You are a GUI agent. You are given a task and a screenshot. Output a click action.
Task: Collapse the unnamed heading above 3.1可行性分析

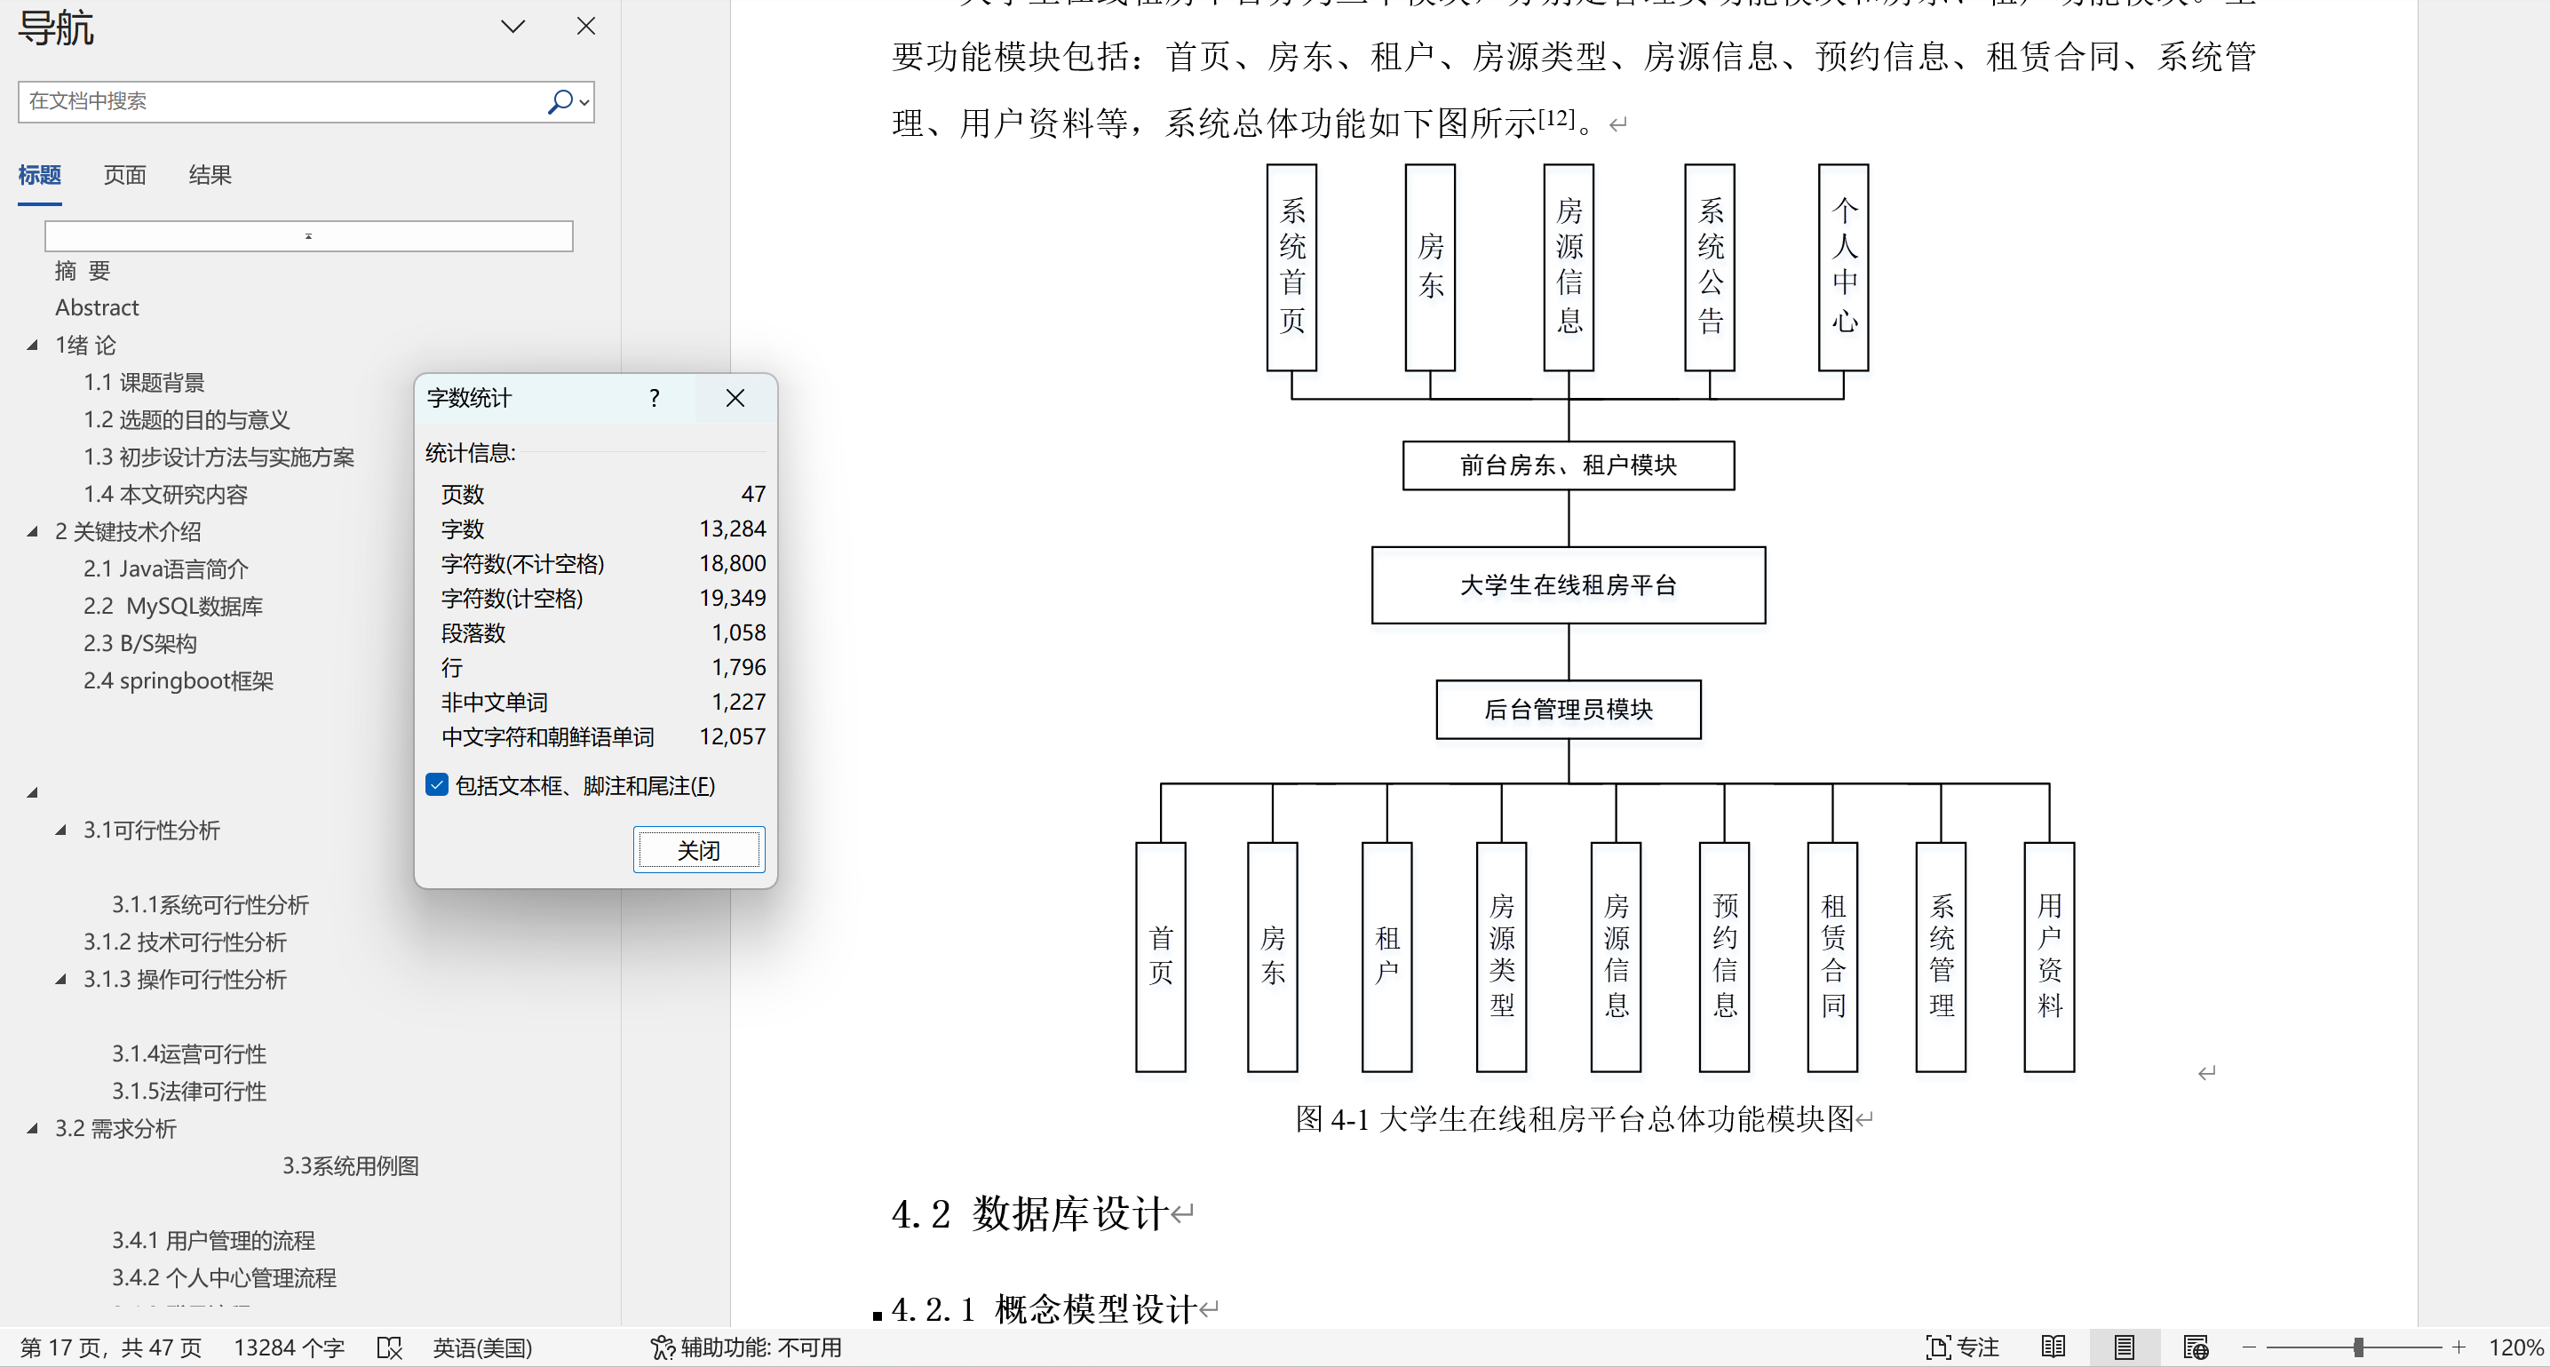pos(33,792)
